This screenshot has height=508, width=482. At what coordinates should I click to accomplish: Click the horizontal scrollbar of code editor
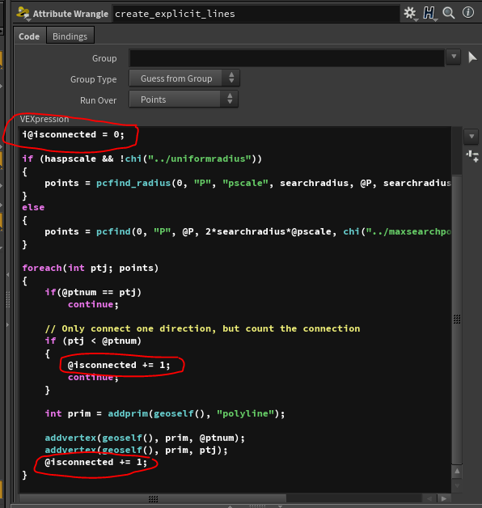pyautogui.click(x=153, y=498)
